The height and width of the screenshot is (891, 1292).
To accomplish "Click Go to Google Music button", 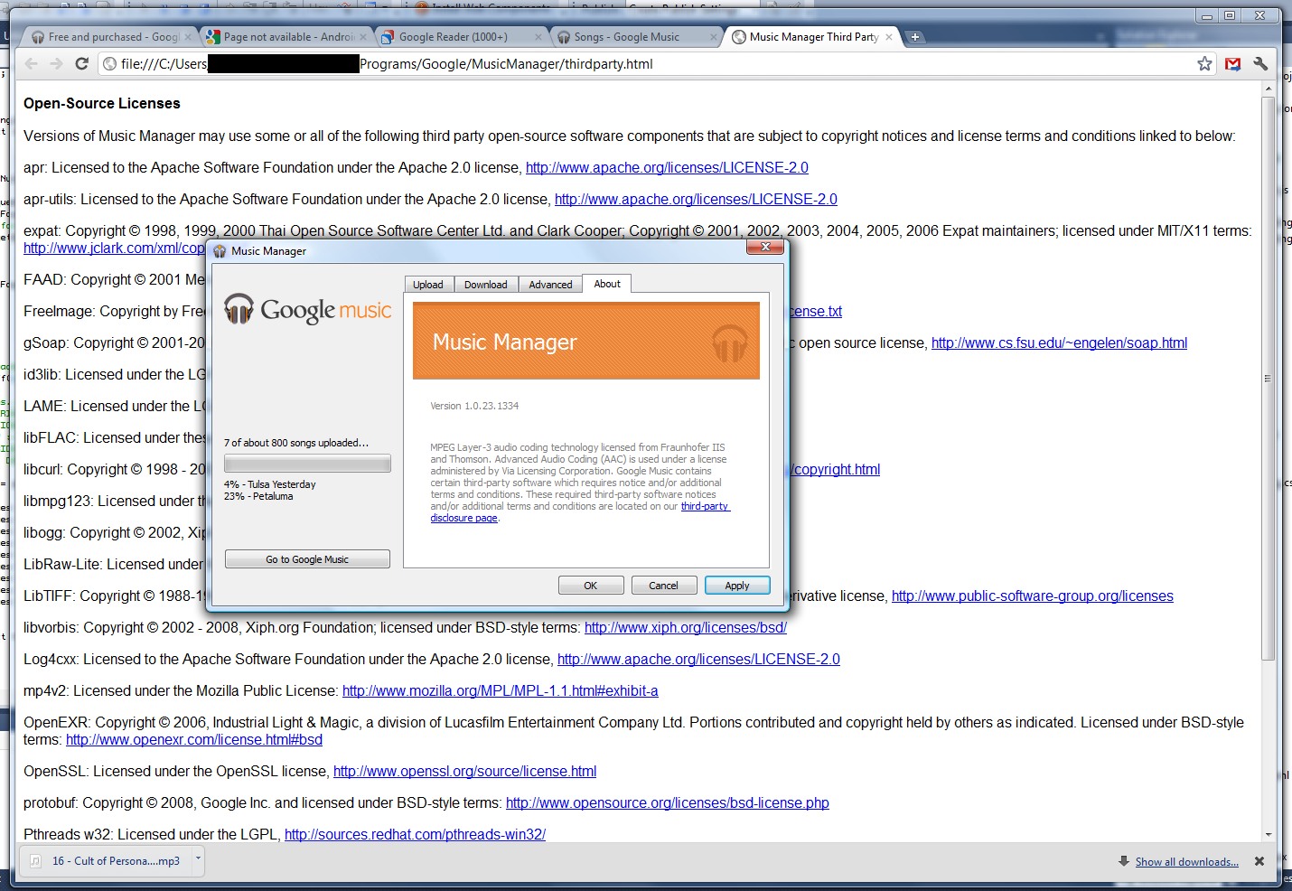I will 307,559.
